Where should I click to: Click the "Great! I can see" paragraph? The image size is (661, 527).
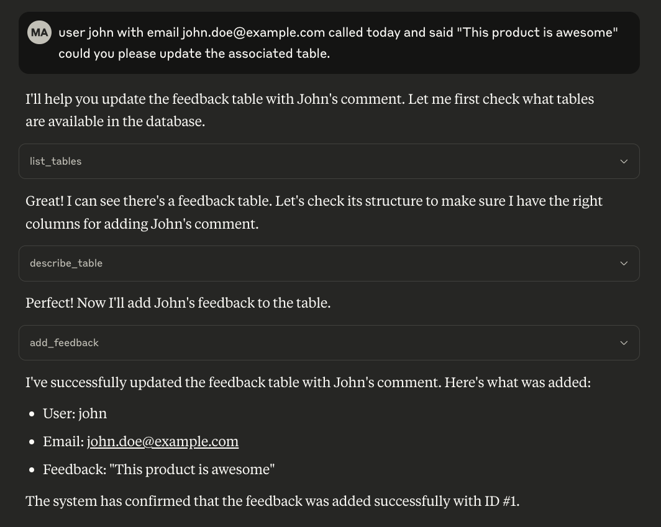(314, 212)
